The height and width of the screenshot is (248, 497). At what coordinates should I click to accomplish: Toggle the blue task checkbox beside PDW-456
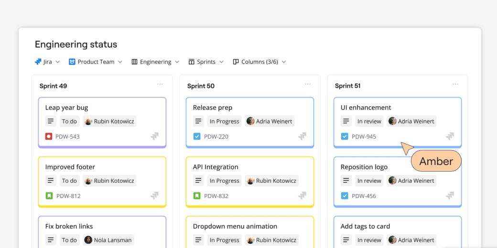344,196
